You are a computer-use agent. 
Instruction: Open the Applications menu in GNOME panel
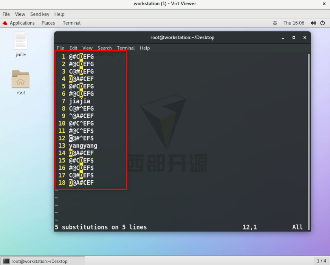pyautogui.click(x=22, y=23)
